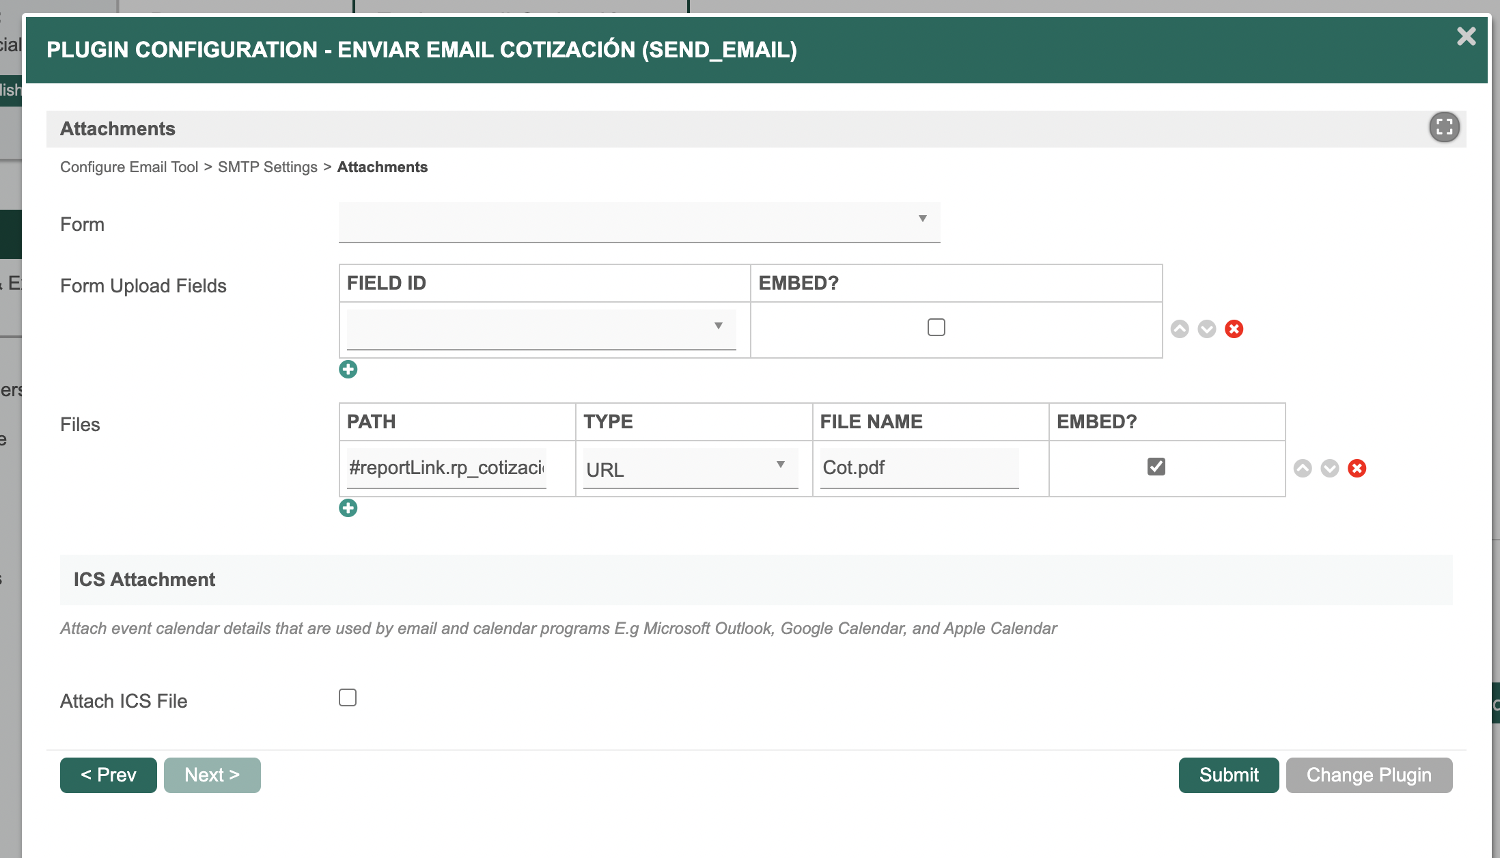Image resolution: width=1500 pixels, height=858 pixels.
Task: Add a new Form Upload Fields row
Action: 348,370
